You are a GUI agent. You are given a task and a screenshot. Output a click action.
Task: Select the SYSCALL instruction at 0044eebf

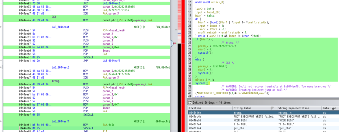[88, 57]
